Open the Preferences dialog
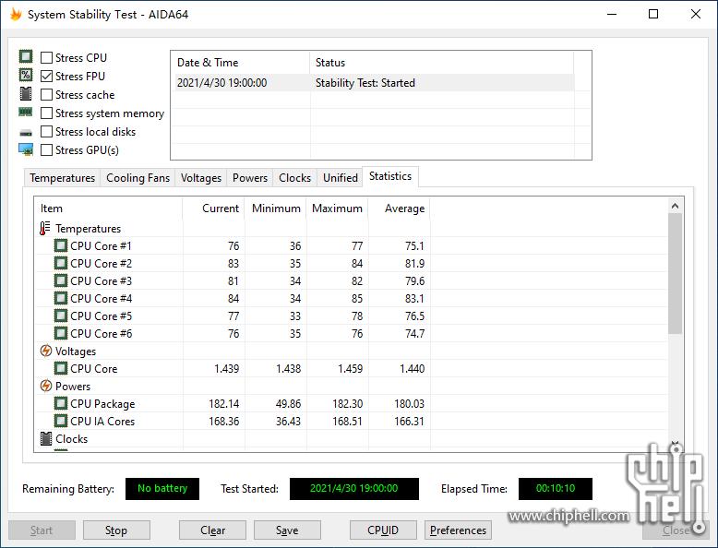The height and width of the screenshot is (548, 718). [x=458, y=530]
